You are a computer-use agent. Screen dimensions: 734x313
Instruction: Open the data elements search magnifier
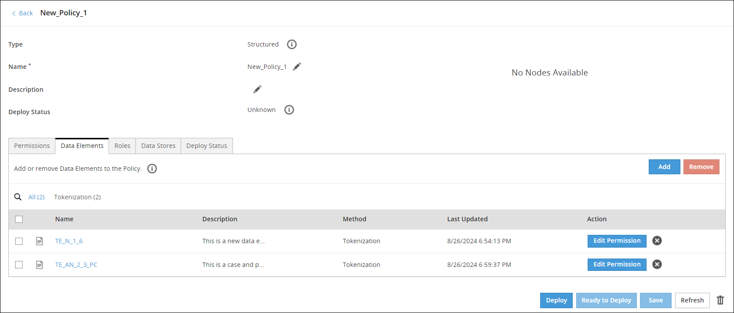tap(18, 197)
